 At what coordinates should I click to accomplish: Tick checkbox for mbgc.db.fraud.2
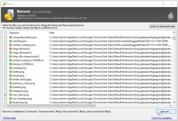pos(5,49)
